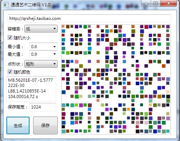Maximize the 通通艺术二维码 window

156,3
